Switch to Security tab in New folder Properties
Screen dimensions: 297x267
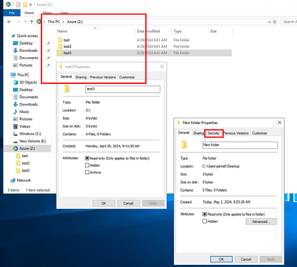click(214, 133)
